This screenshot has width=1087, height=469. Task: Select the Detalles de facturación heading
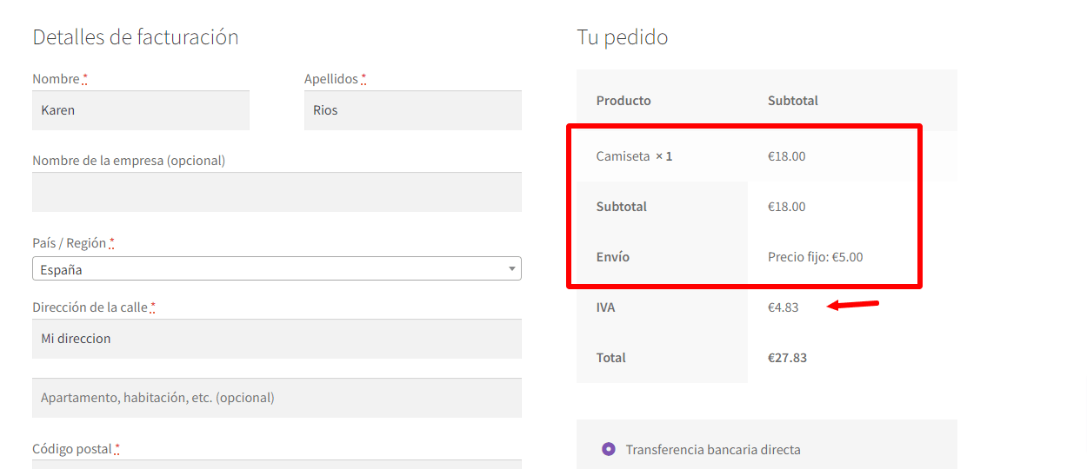coord(136,37)
